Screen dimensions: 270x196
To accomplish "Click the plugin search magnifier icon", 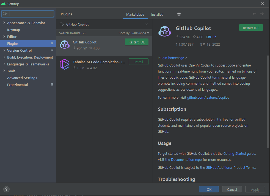I will tap(62, 24).
